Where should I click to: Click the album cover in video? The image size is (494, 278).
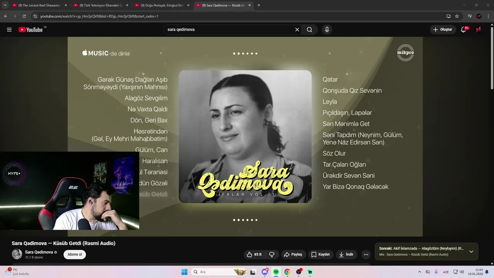(x=245, y=136)
